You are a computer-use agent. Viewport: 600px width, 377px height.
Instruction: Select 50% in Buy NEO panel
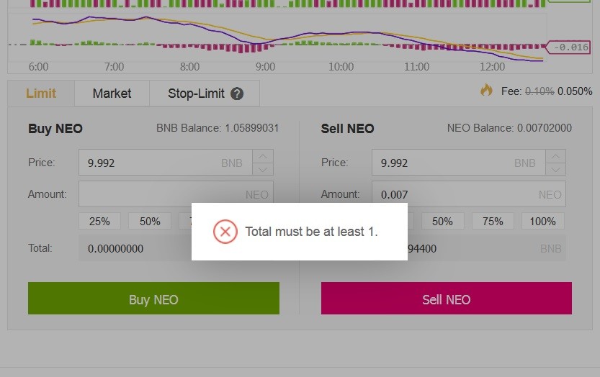(x=150, y=222)
